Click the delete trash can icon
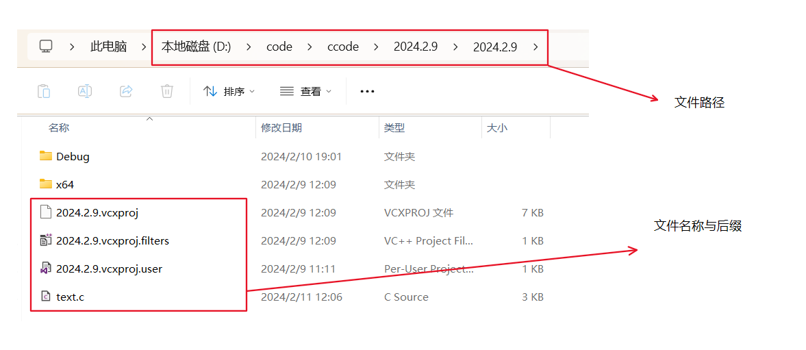 click(166, 92)
